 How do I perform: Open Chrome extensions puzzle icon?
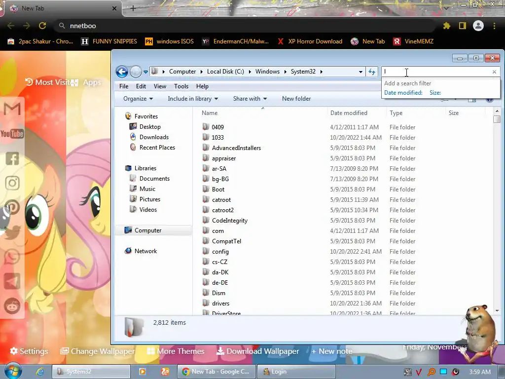[x=447, y=26]
